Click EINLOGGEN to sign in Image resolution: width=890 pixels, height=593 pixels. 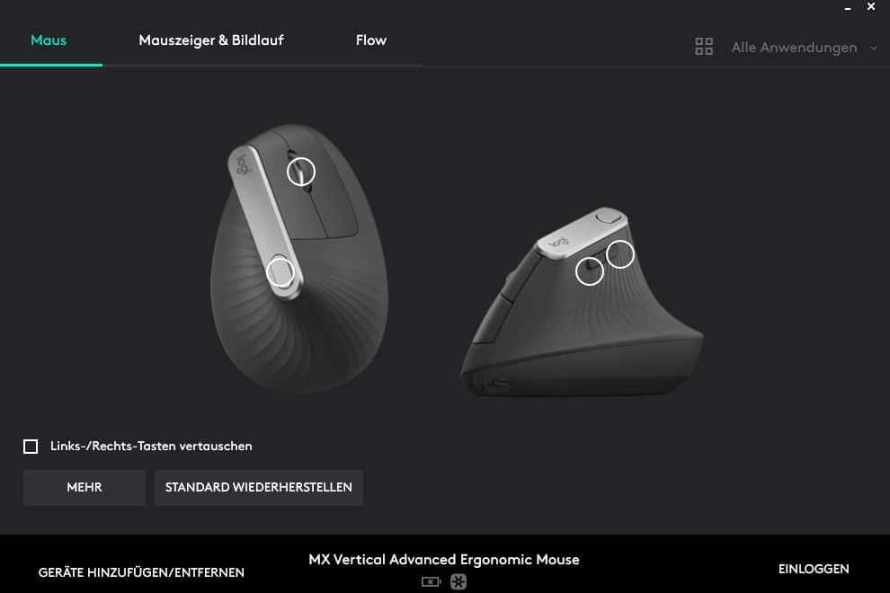[814, 569]
